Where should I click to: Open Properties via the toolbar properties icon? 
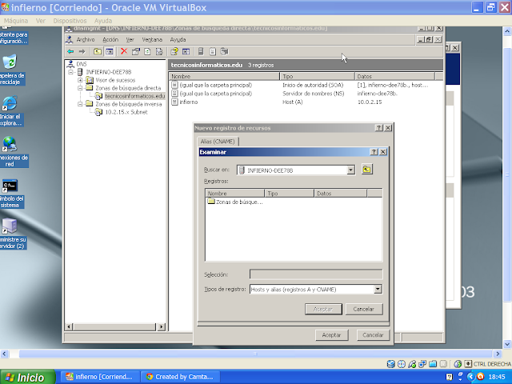pos(136,51)
